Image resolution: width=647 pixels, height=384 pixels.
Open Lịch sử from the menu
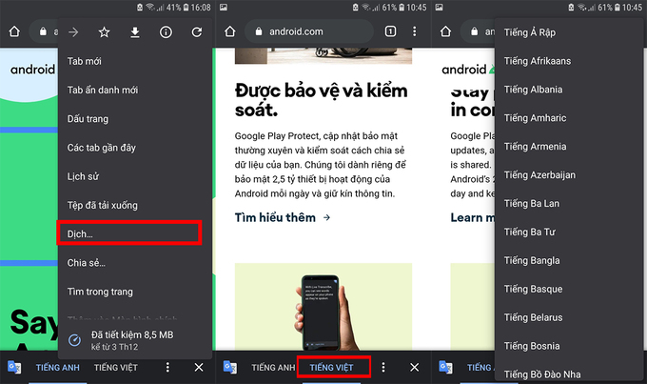coord(134,176)
